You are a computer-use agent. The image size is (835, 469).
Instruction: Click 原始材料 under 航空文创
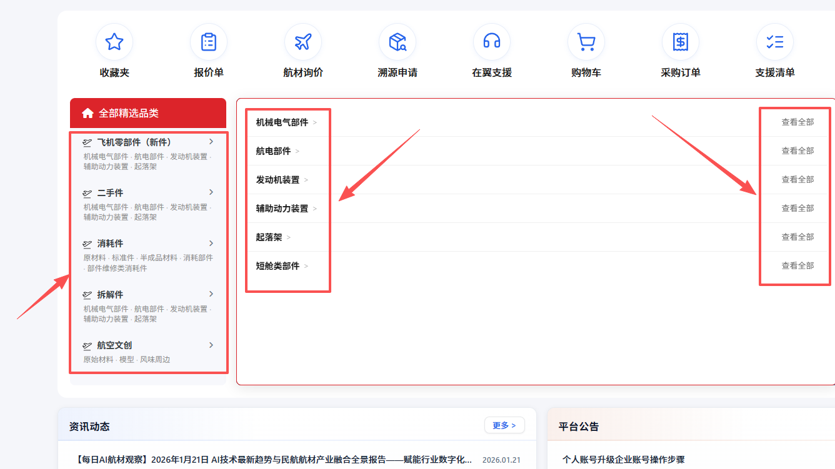99,360
